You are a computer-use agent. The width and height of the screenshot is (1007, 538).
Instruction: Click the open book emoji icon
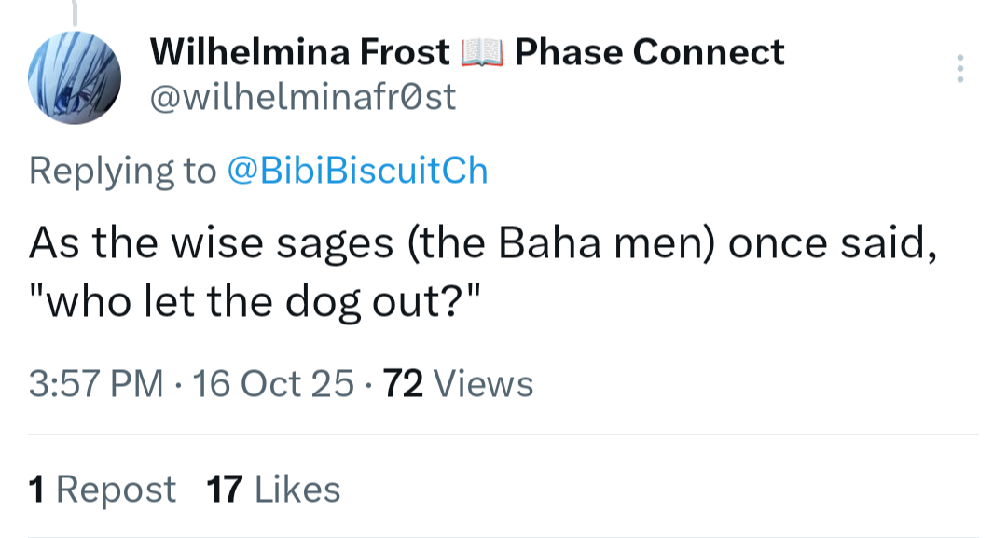(482, 53)
